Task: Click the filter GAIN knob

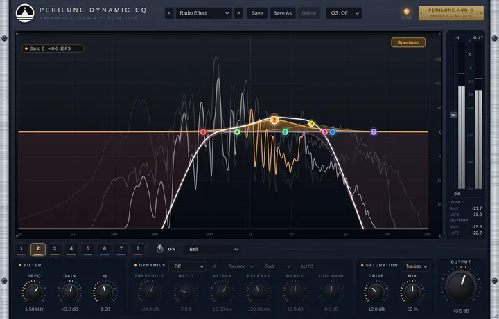Action: pos(70,292)
